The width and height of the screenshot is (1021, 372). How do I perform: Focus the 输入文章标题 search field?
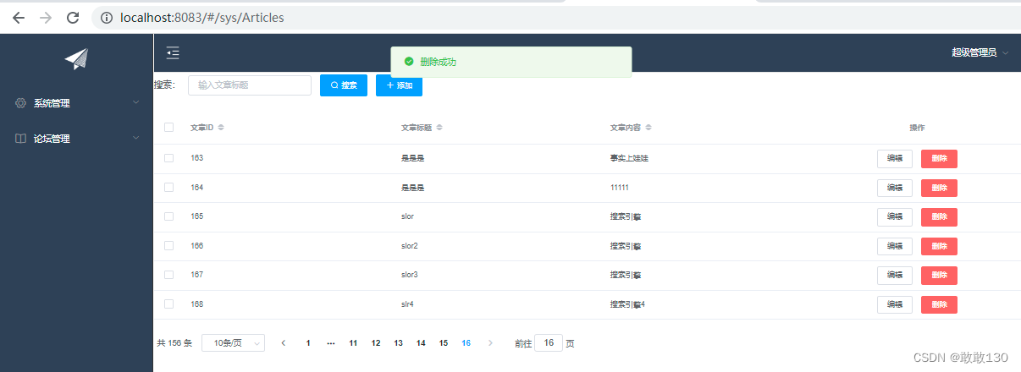(x=250, y=85)
